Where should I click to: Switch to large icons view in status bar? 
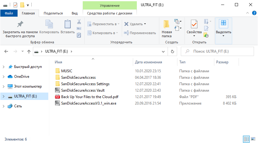point(253,139)
